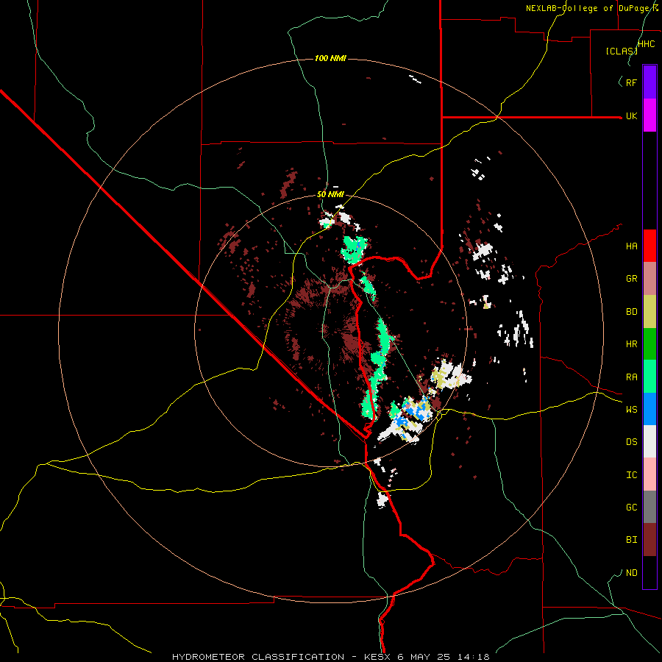Click the DS legend label

tap(631, 442)
